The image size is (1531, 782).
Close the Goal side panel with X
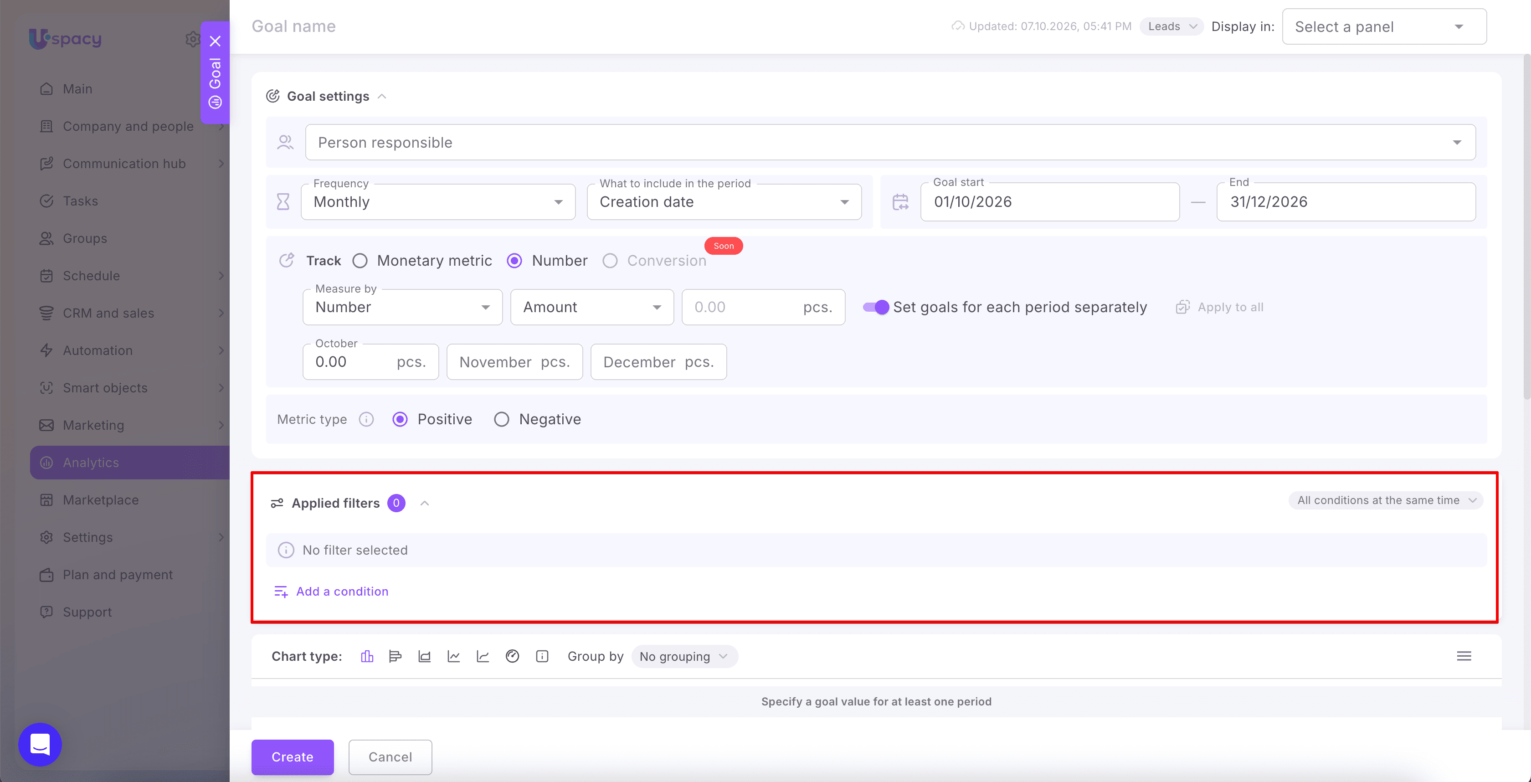pyautogui.click(x=215, y=41)
